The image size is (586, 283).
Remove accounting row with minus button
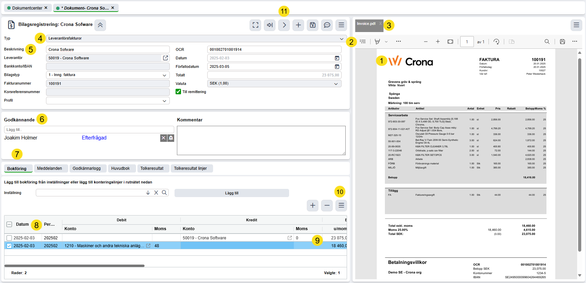coord(327,205)
